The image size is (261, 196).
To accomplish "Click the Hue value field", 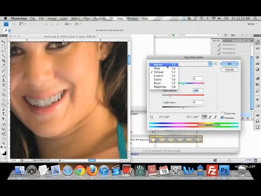I will coord(198,78).
